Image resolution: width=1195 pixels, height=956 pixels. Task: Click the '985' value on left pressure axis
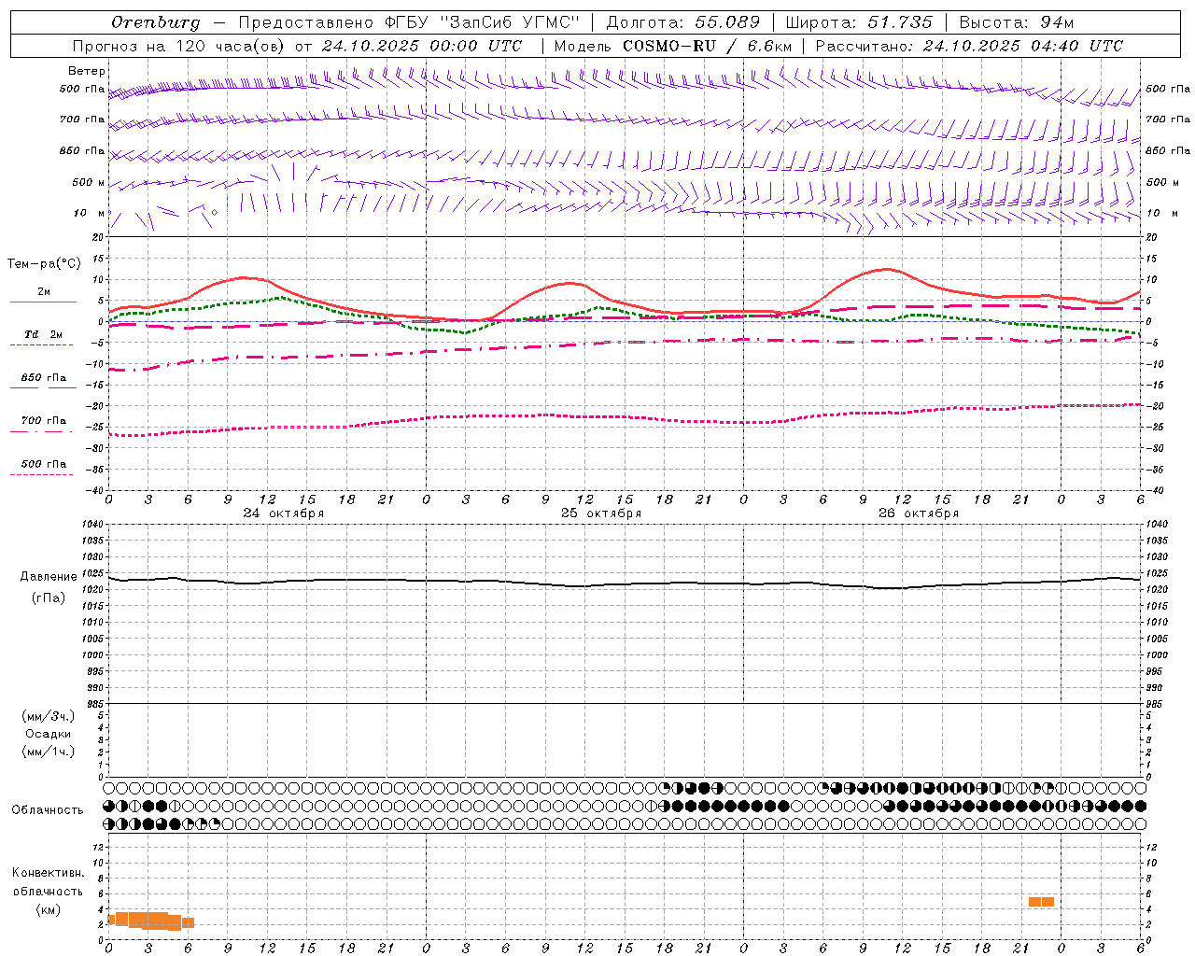[95, 704]
